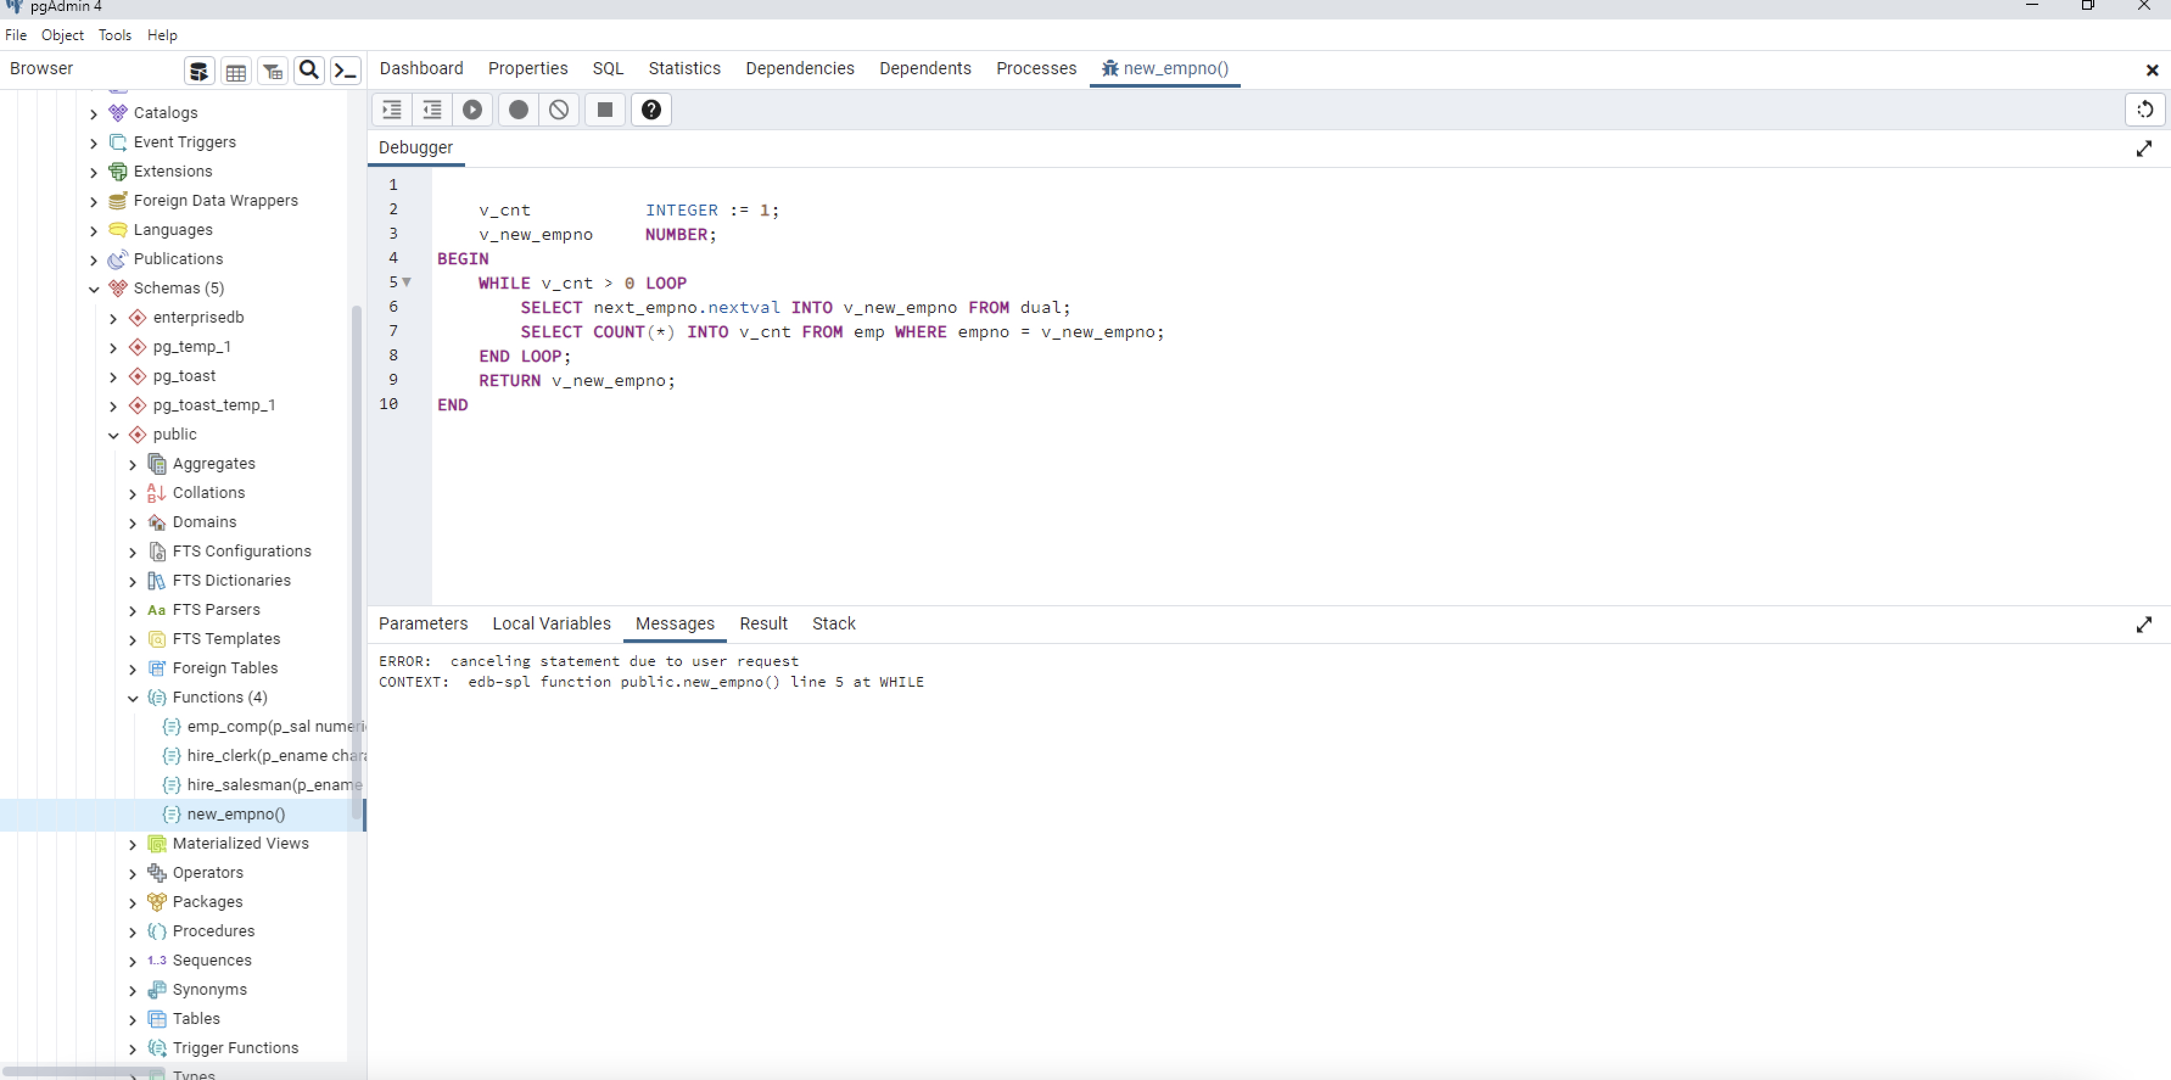Collapse the Functions (4) node
This screenshot has height=1080, width=2171.
point(132,698)
